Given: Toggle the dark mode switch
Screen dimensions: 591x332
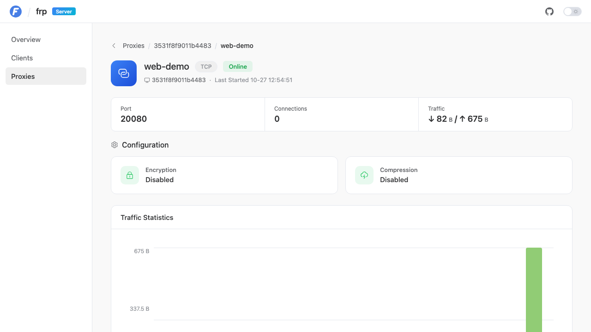Looking at the screenshot, I should [x=573, y=12].
